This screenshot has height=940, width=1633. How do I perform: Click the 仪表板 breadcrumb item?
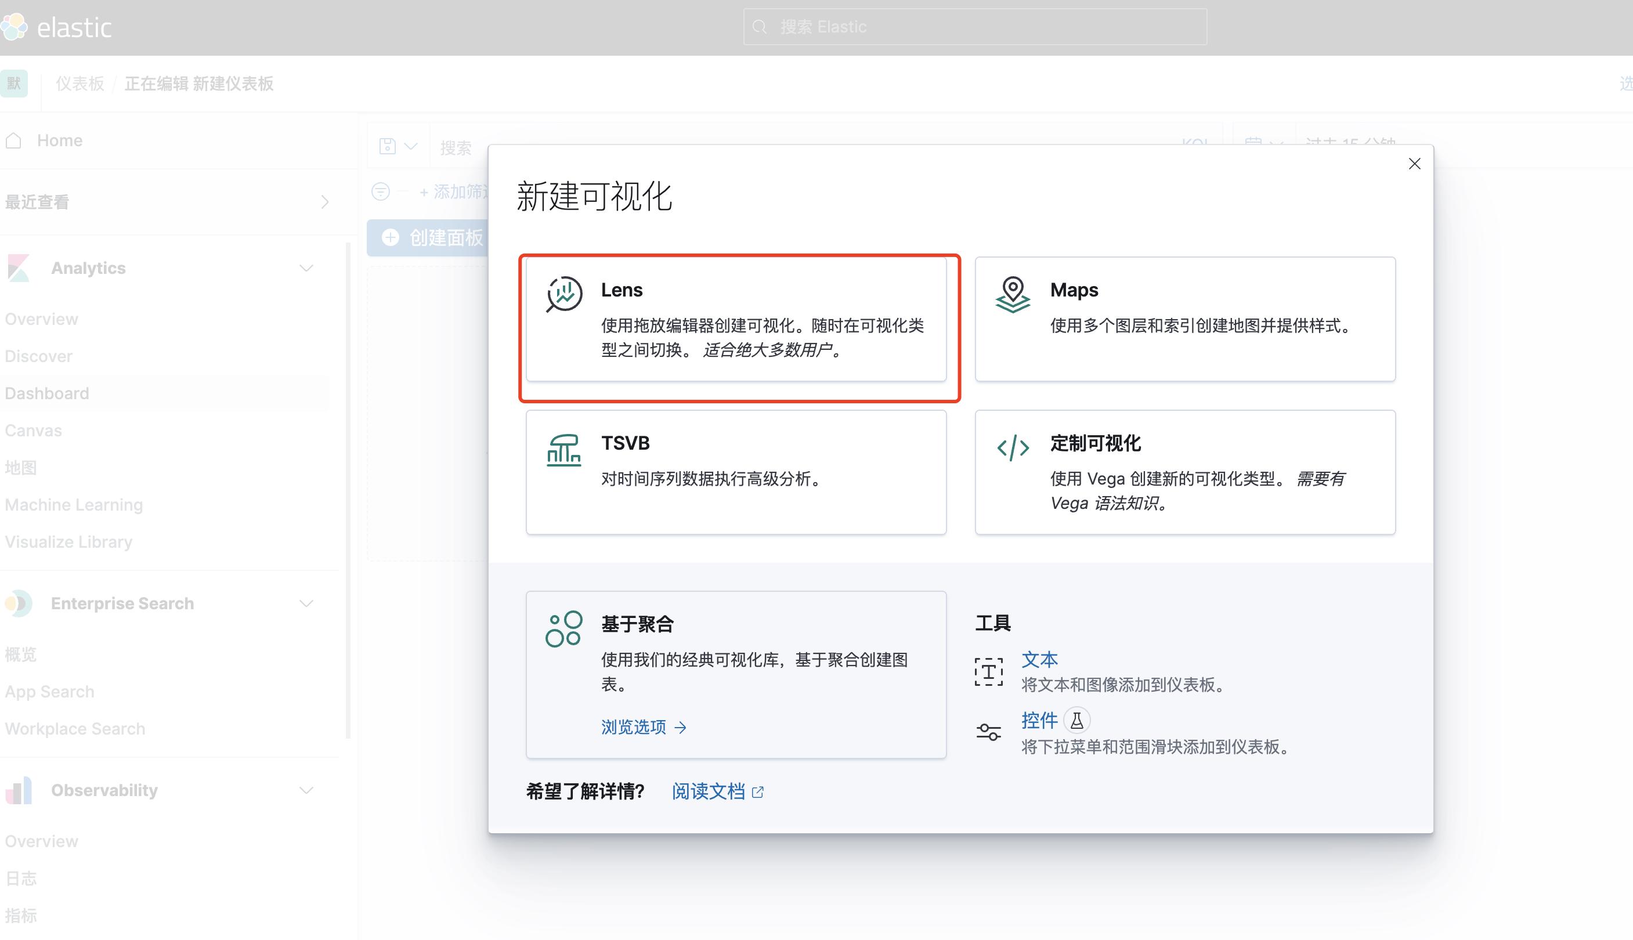pyautogui.click(x=79, y=84)
